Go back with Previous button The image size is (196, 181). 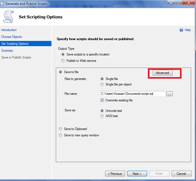pyautogui.click(x=115, y=173)
